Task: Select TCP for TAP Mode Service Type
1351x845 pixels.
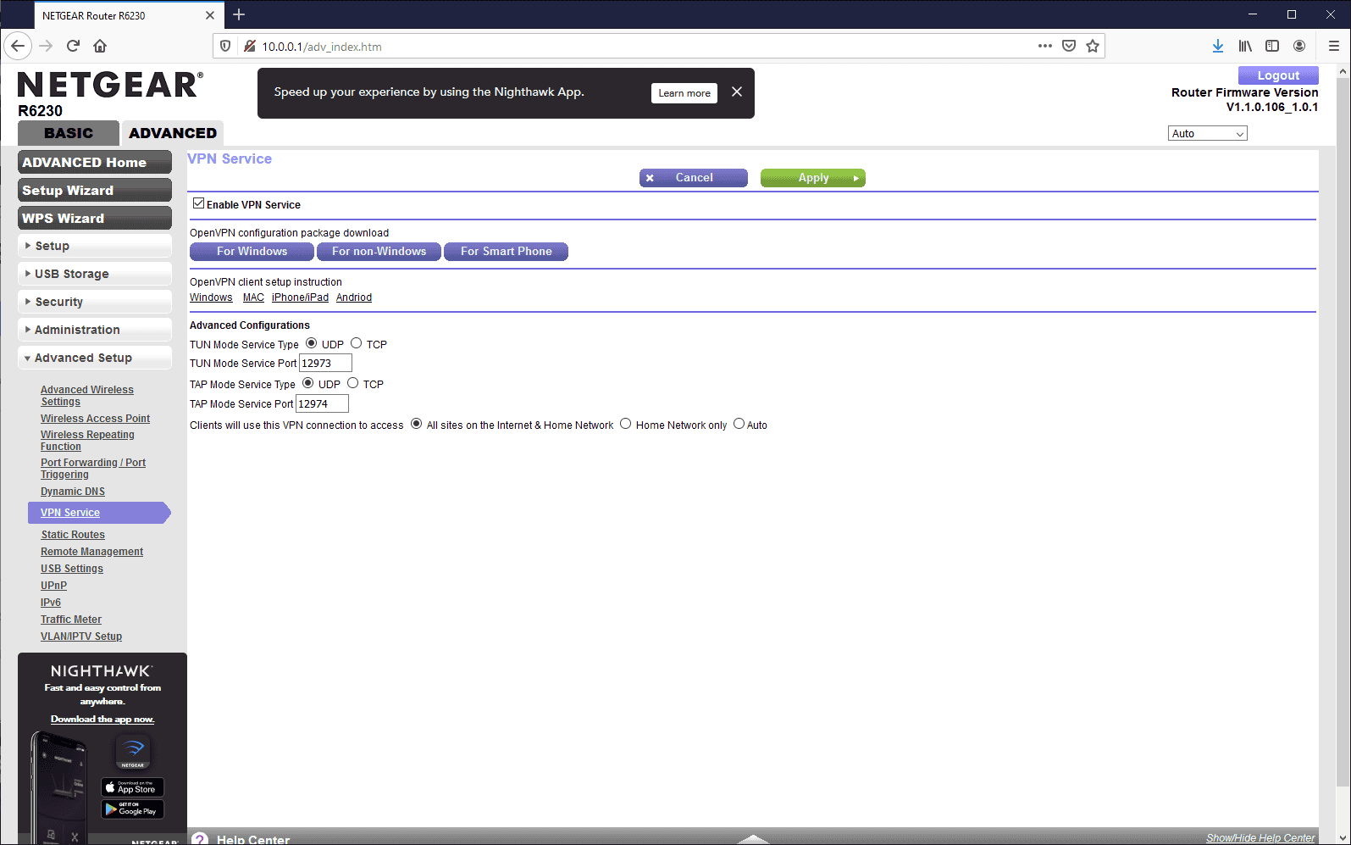Action: pos(353,383)
